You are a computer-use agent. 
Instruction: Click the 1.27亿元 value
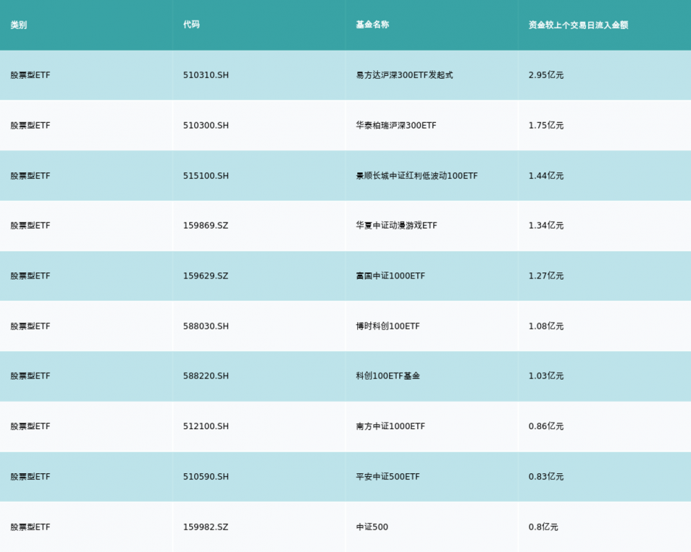pyautogui.click(x=546, y=276)
